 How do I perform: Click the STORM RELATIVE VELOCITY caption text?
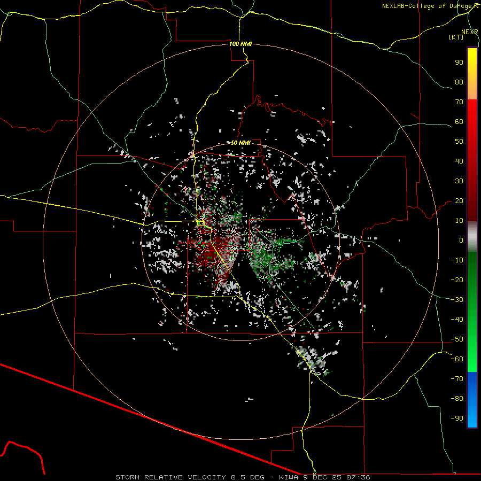pyautogui.click(x=170, y=477)
